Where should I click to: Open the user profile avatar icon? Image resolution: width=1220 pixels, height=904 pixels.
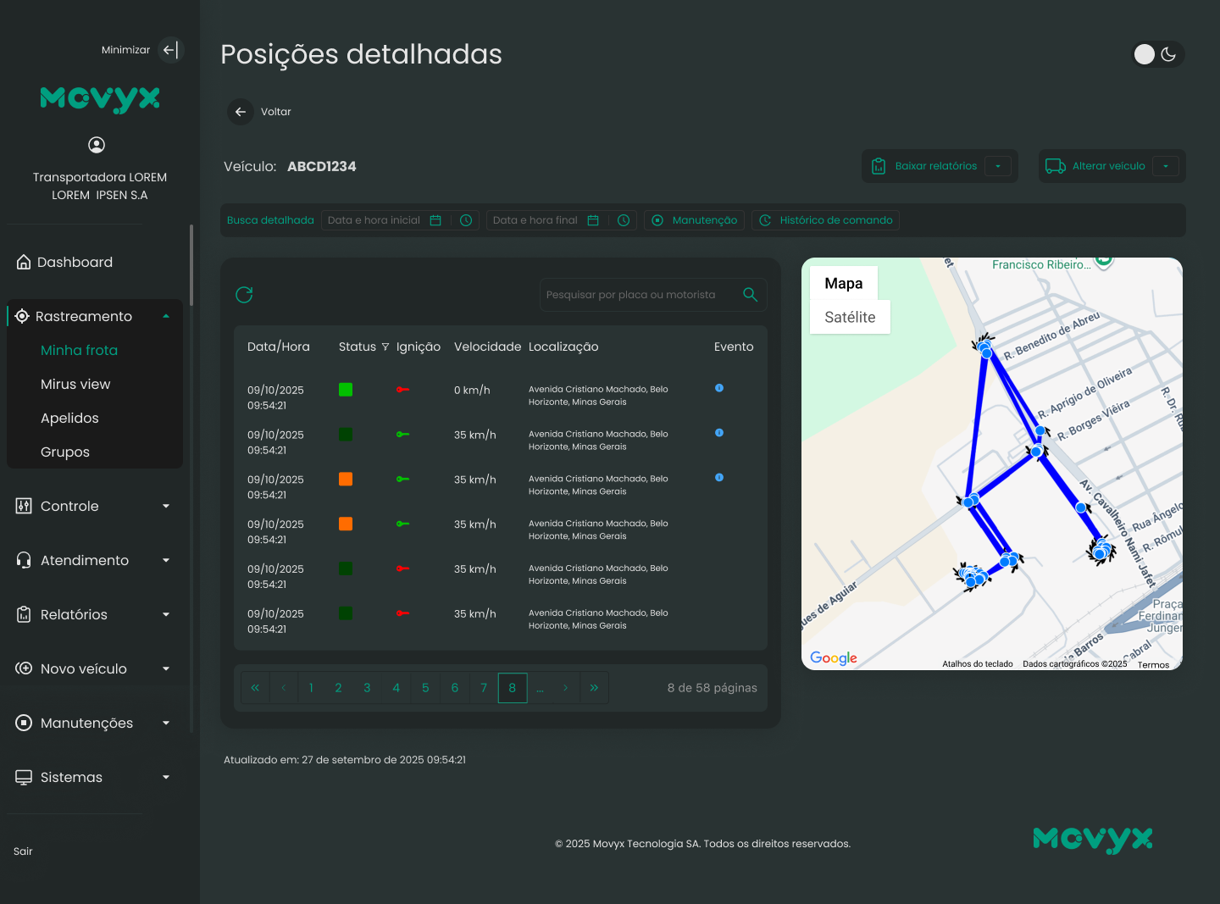(x=97, y=145)
